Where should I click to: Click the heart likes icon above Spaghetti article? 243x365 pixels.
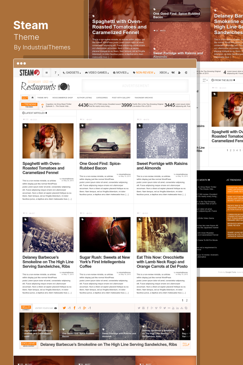[x=24, y=120]
